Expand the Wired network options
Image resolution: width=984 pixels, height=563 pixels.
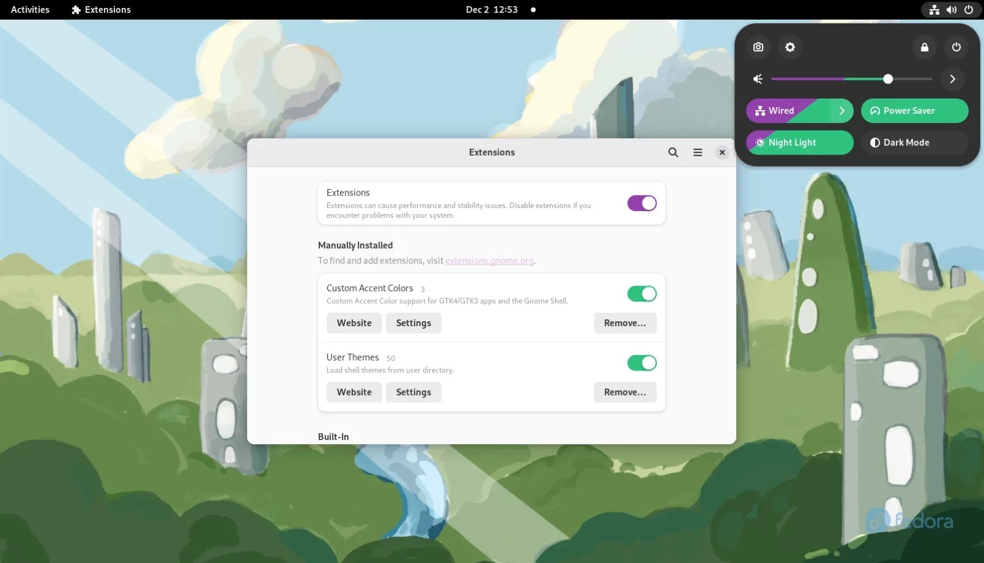pyautogui.click(x=843, y=111)
